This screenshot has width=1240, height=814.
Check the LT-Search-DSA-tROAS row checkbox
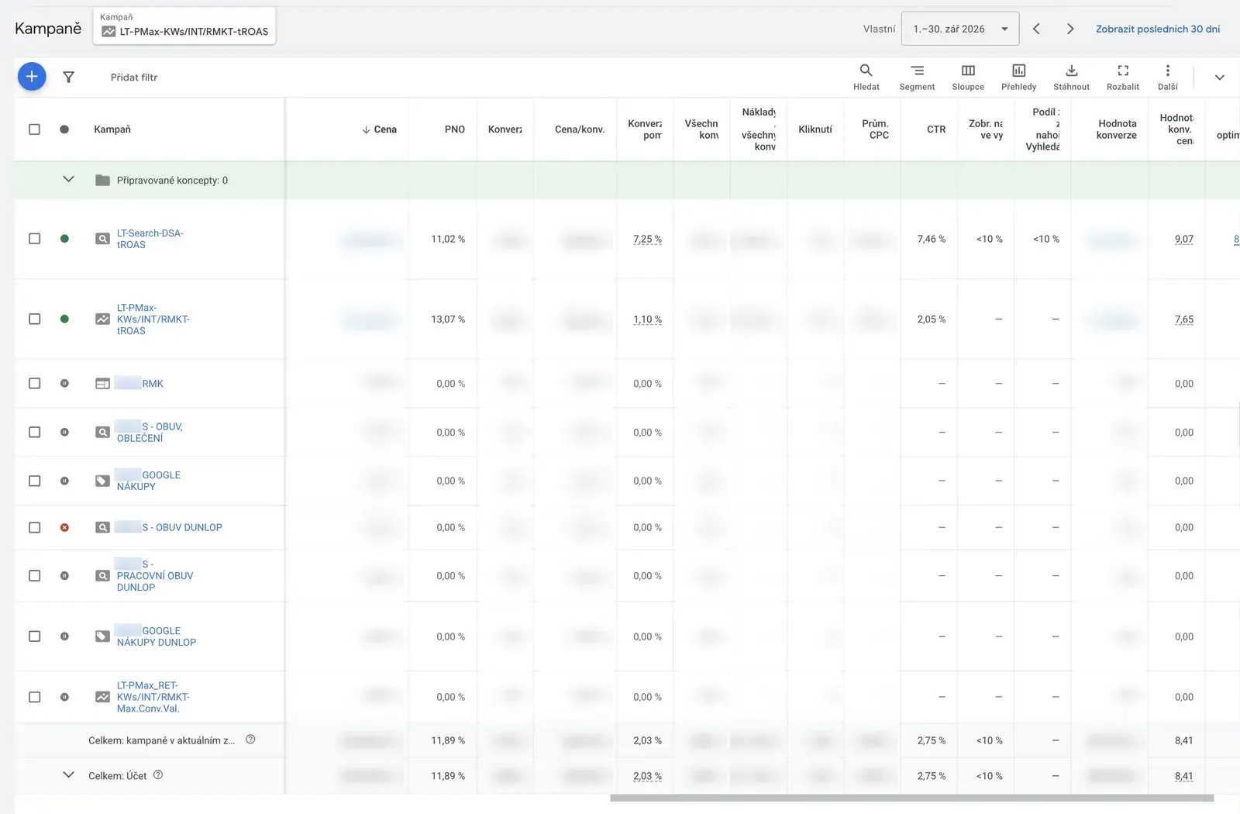tap(34, 239)
